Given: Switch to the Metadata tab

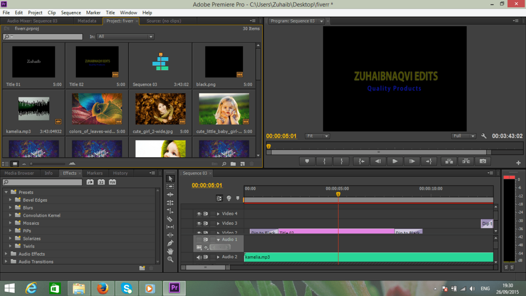Looking at the screenshot, I should point(87,21).
